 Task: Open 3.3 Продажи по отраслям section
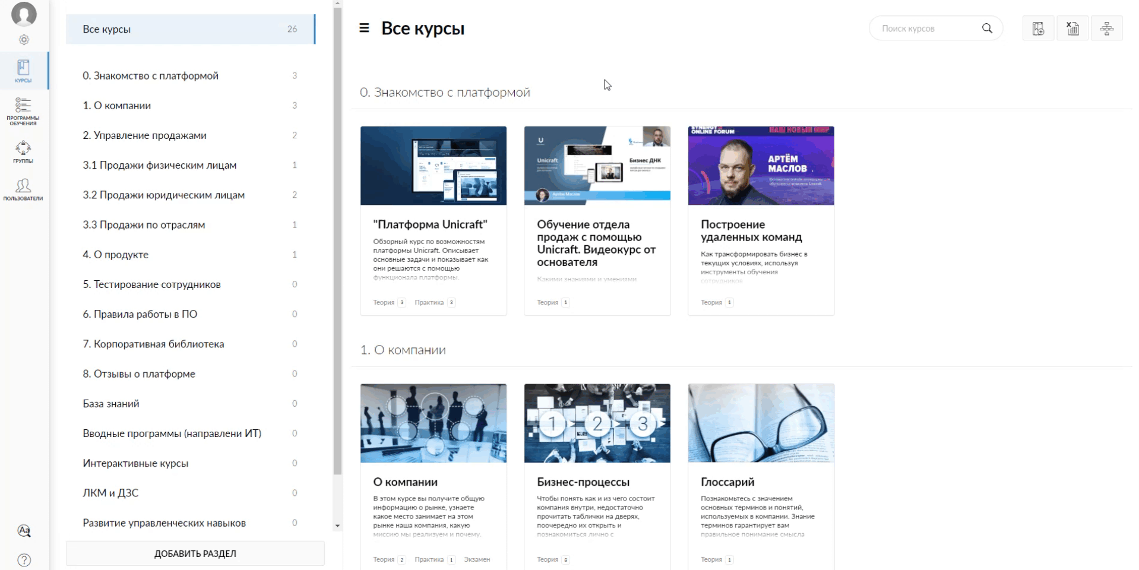pyautogui.click(x=190, y=225)
